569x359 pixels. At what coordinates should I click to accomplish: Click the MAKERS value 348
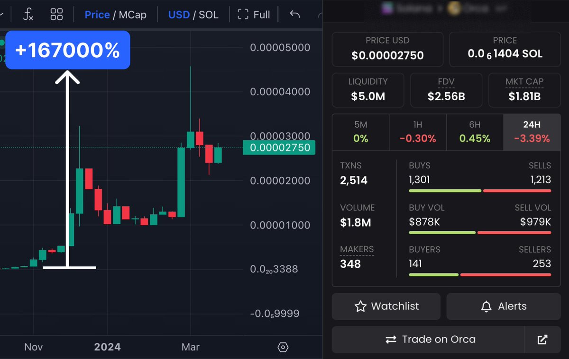(350, 264)
